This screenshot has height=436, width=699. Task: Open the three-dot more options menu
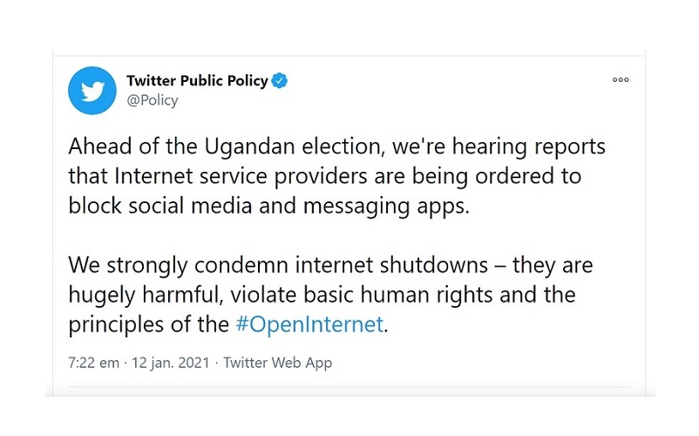621,80
